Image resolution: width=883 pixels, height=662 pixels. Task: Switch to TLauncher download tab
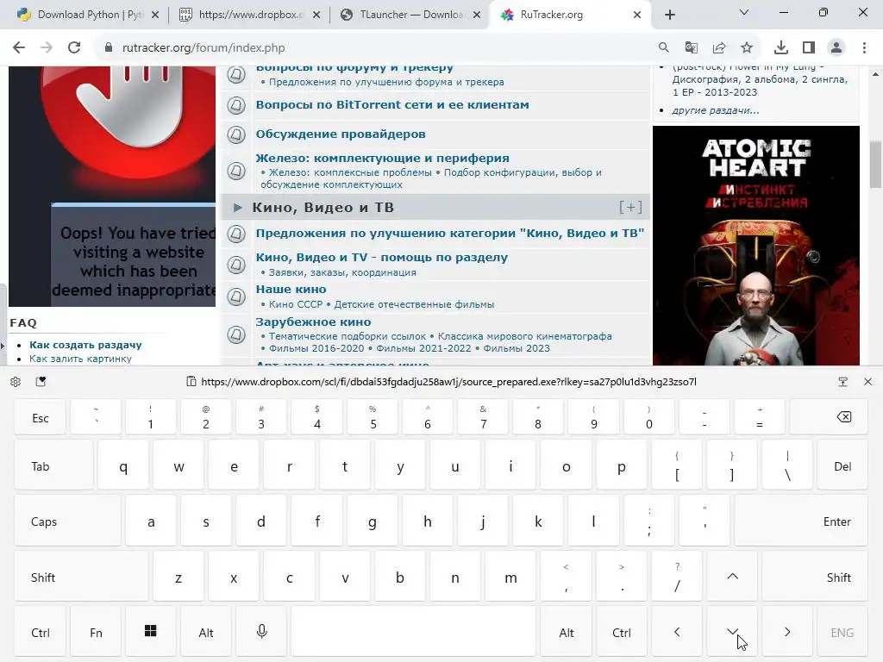click(x=411, y=15)
